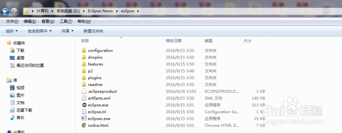
Task: Select the eclipse.ini file icon
Action: tap(84, 112)
